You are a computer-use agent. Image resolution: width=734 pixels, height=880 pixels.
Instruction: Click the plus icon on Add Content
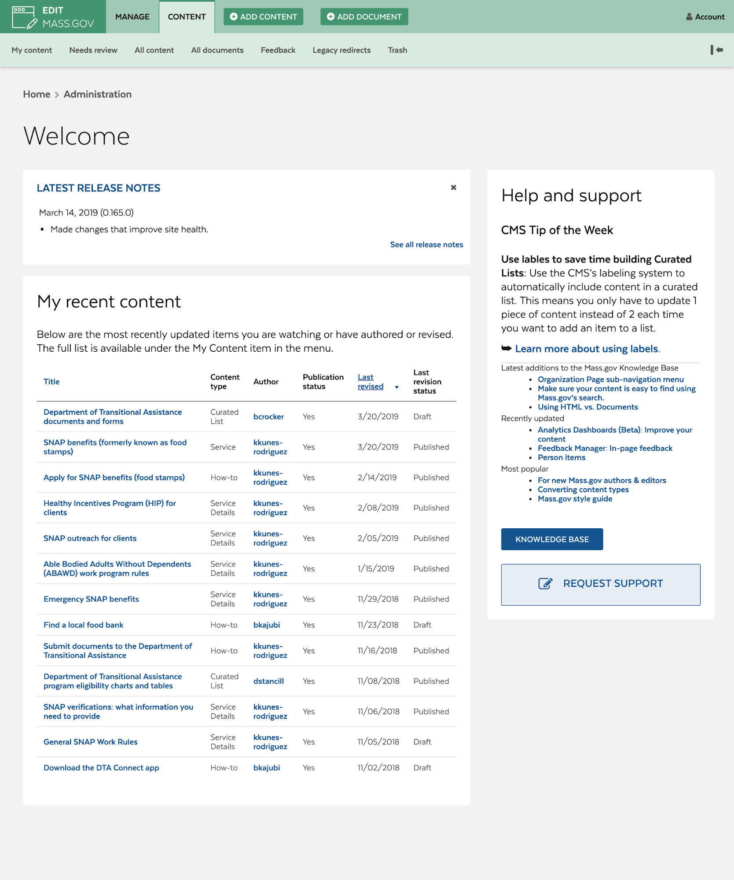(233, 16)
